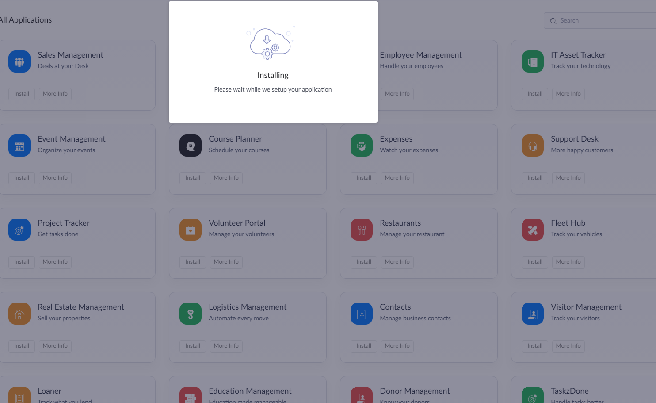Open More Info for Fleet Hub
The height and width of the screenshot is (403, 656).
pos(568,262)
